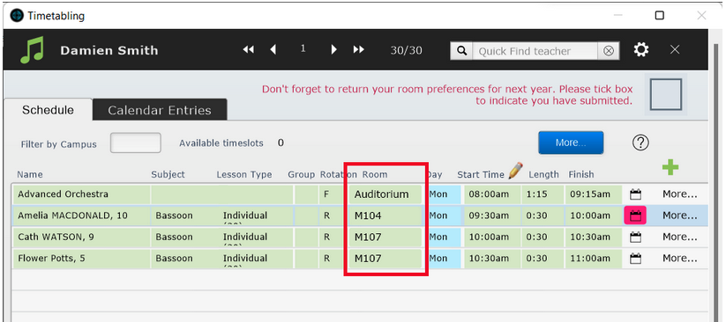Open More... for Flower Potts row

(x=679, y=259)
